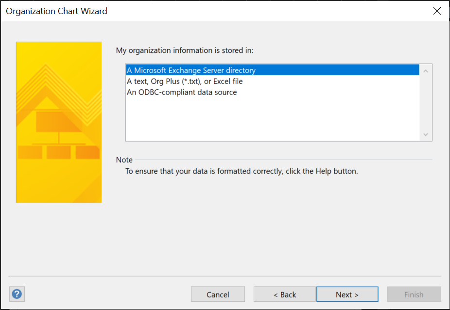Click Next to proceed in the wizard
Viewport: 450px width, 310px height.
click(x=347, y=294)
